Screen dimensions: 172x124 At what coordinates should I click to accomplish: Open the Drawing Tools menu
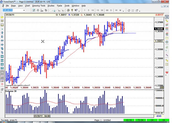[39, 6]
